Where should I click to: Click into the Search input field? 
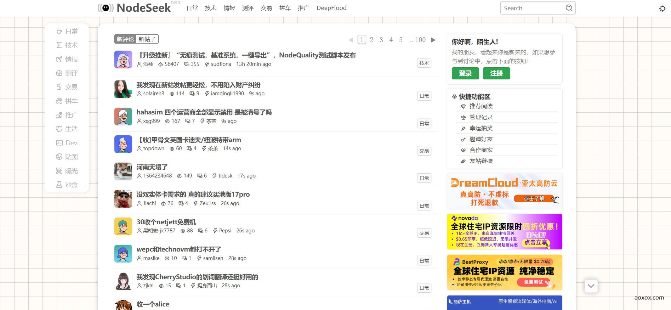531,8
